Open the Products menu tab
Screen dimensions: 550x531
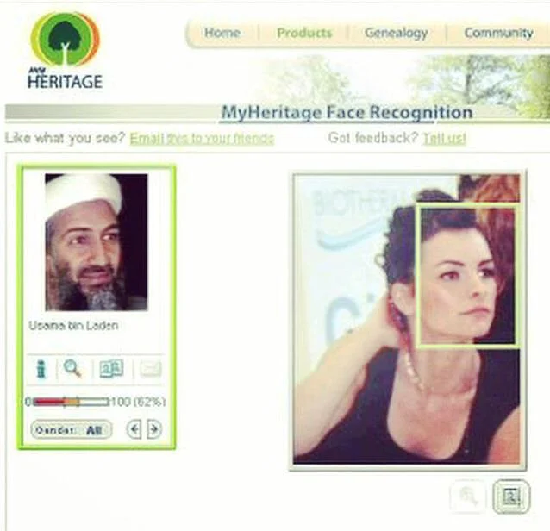(x=304, y=33)
